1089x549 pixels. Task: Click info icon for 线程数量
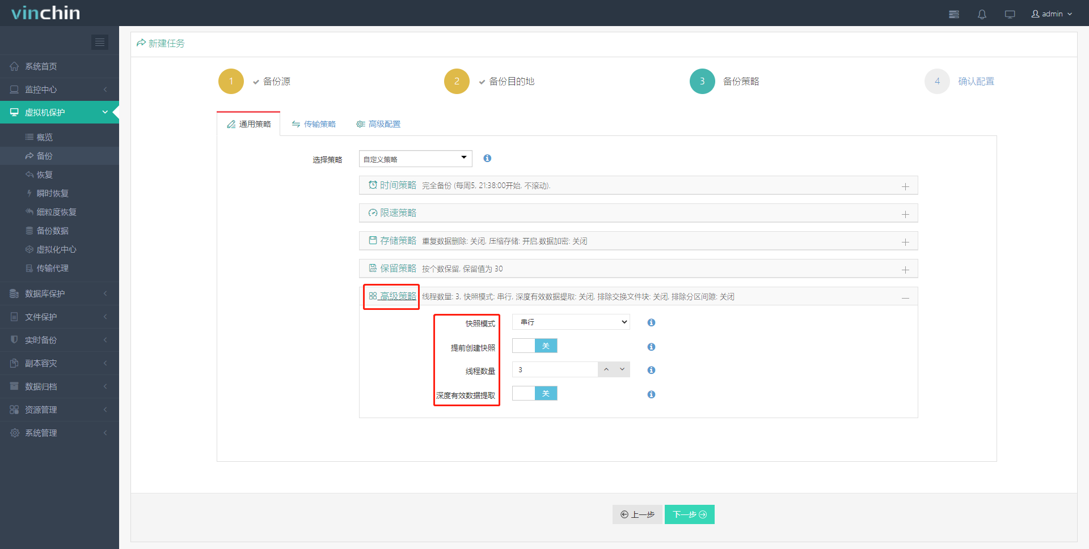click(x=651, y=370)
